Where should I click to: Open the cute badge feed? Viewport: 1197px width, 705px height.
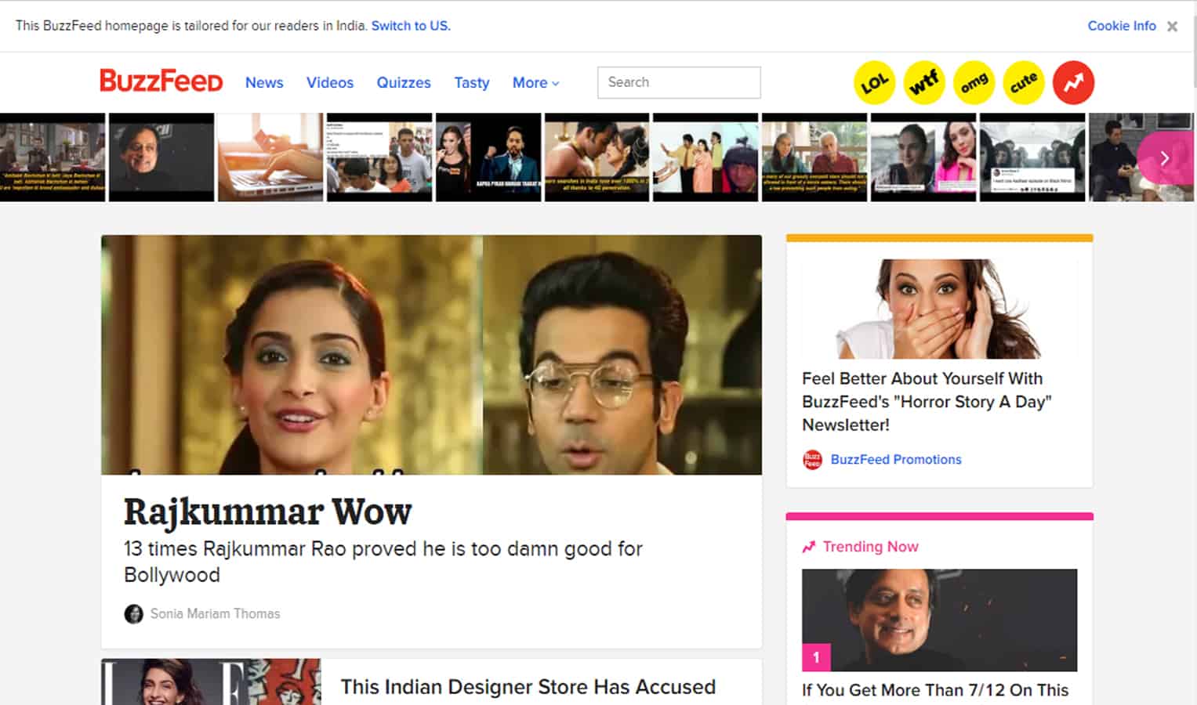pos(1024,82)
